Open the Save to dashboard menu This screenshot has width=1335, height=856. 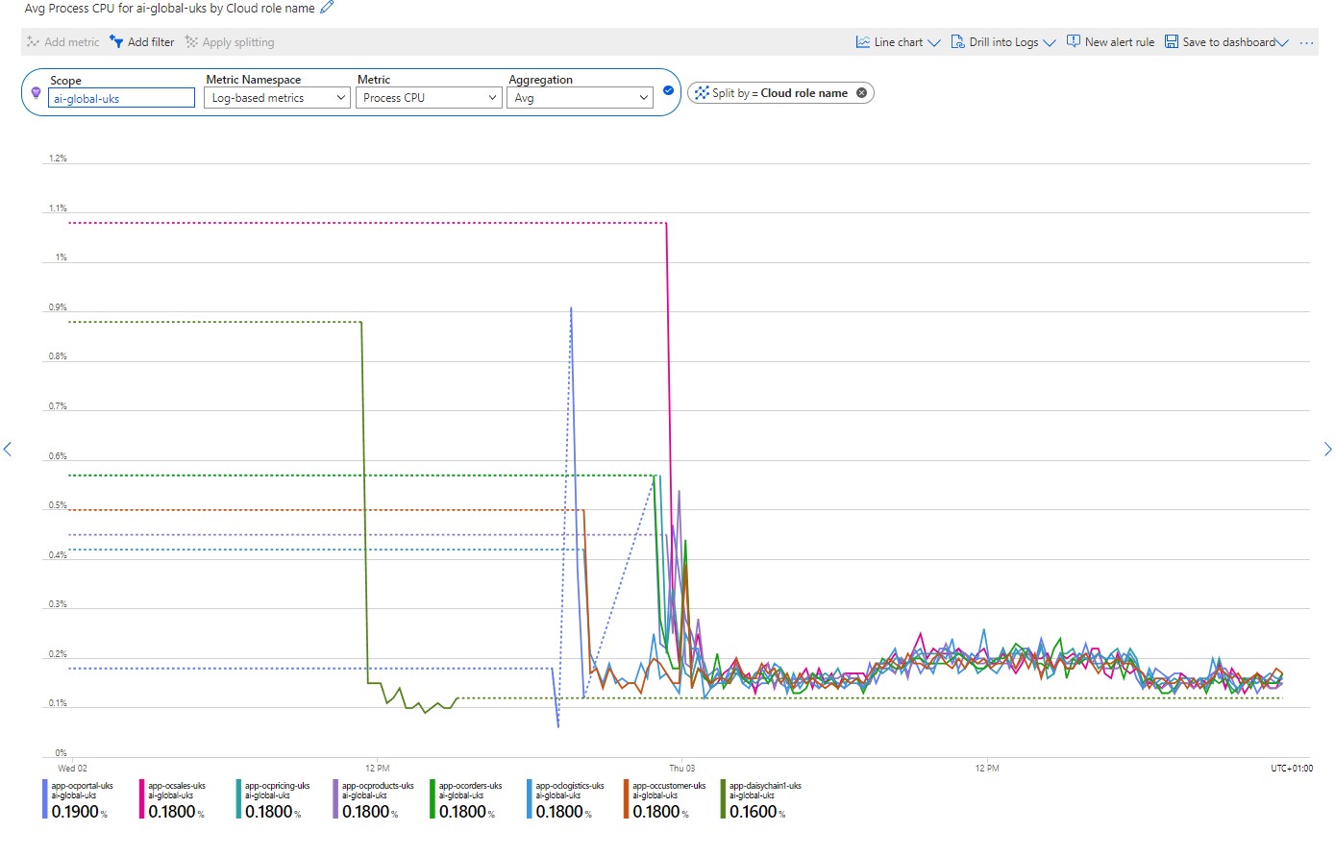tap(1225, 42)
